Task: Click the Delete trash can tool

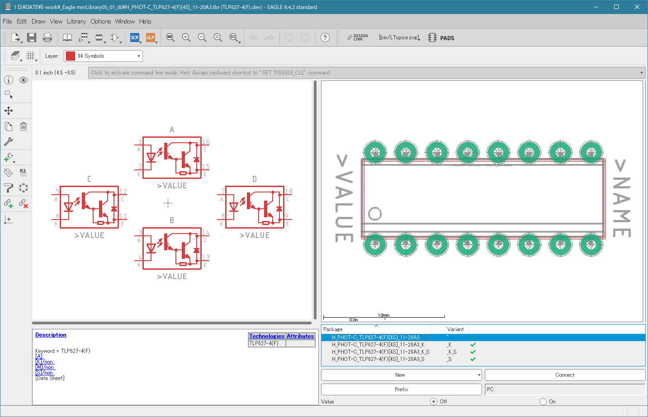Action: pos(24,127)
